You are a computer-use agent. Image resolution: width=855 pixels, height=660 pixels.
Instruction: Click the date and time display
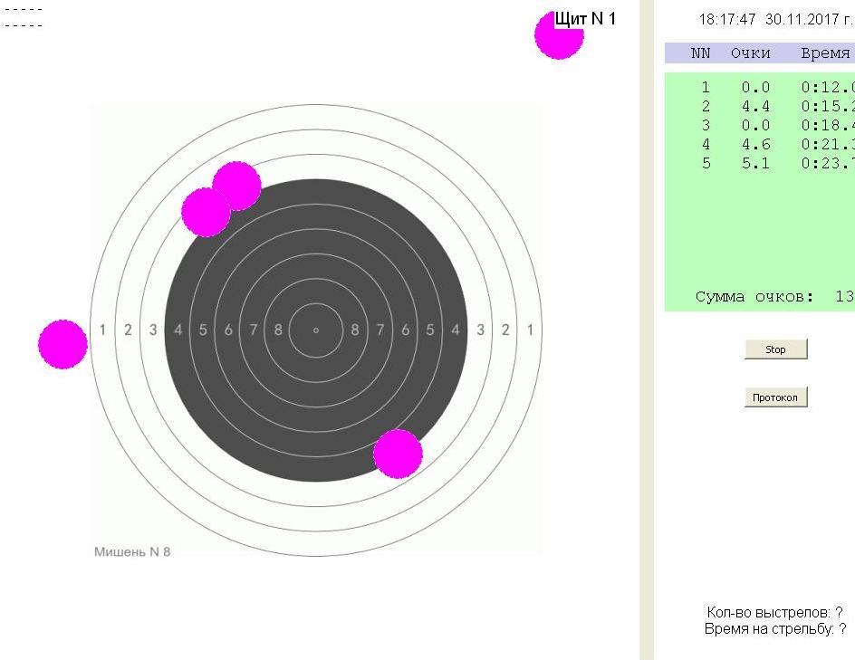point(775,19)
